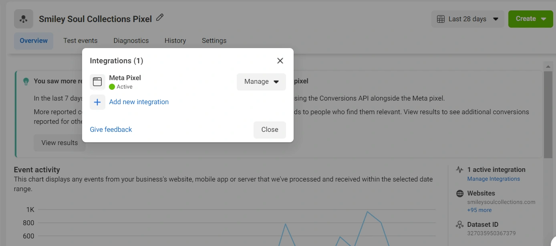The height and width of the screenshot is (246, 556).
Task: Expand the green Create dropdown button
Action: pos(530,19)
